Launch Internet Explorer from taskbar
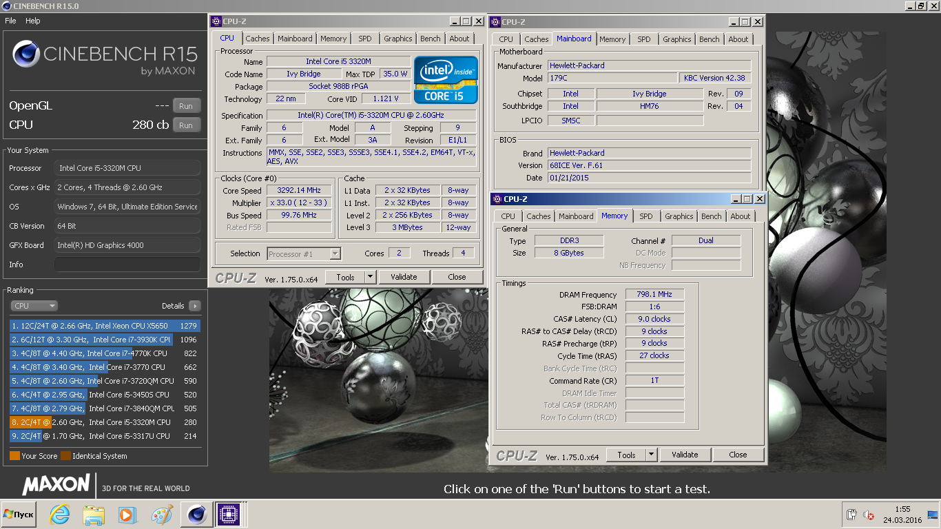This screenshot has width=941, height=529. 61,515
